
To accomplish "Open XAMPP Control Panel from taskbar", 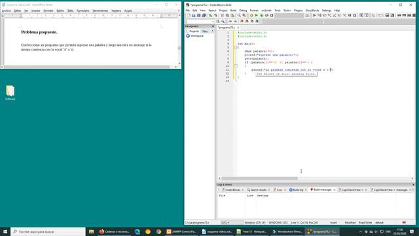I will (x=182, y=231).
